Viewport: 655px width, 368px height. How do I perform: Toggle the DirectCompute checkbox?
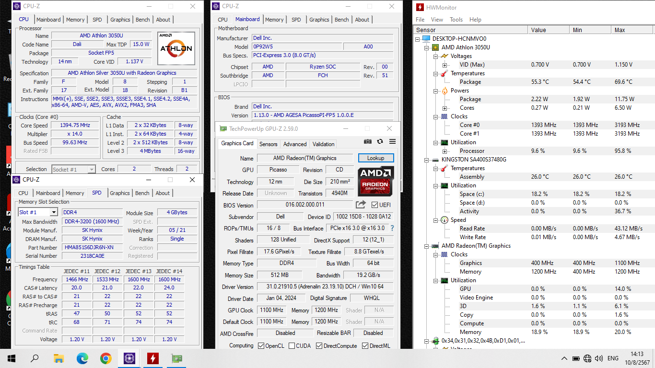319,346
